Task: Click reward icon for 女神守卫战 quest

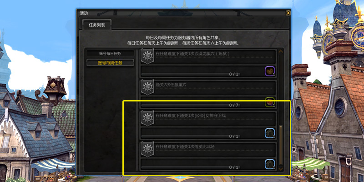Action: click(270, 133)
